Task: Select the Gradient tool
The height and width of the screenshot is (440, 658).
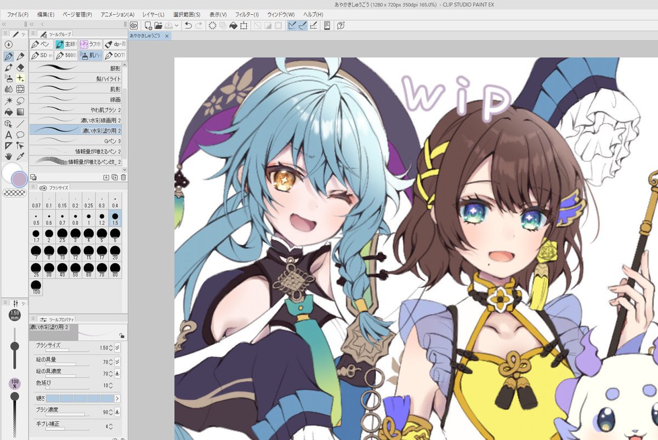Action: tap(20, 112)
